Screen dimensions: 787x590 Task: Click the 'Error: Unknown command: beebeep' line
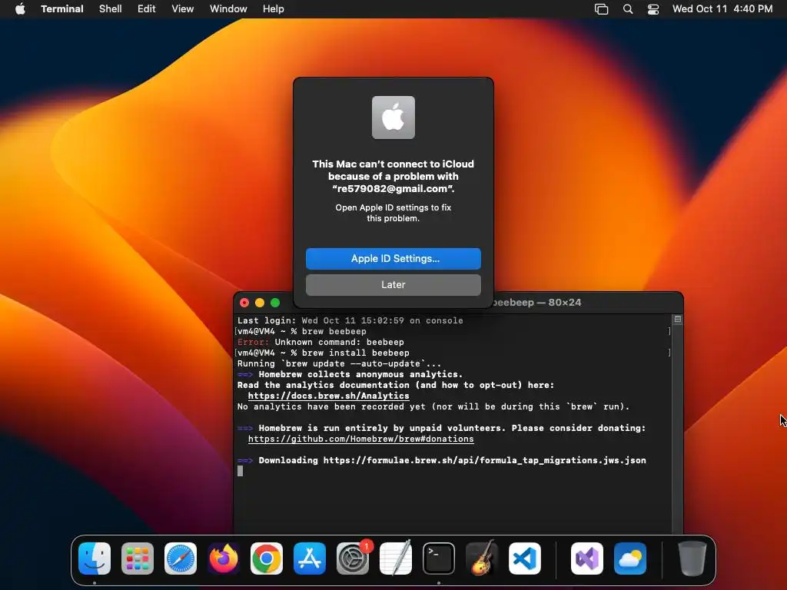point(320,342)
